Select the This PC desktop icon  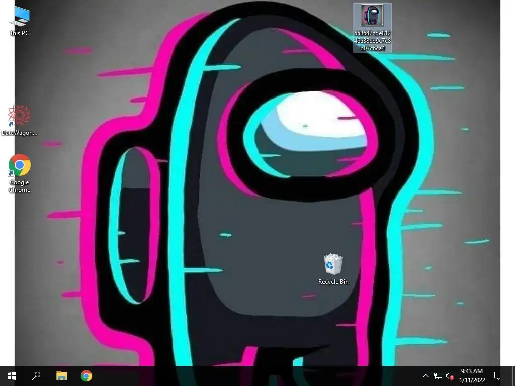click(x=20, y=21)
